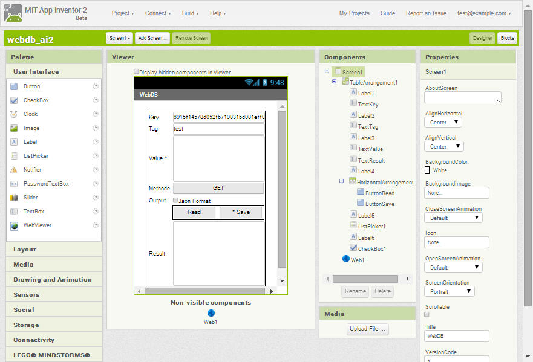
Task: Switch to the Blocks view
Action: tap(507, 38)
